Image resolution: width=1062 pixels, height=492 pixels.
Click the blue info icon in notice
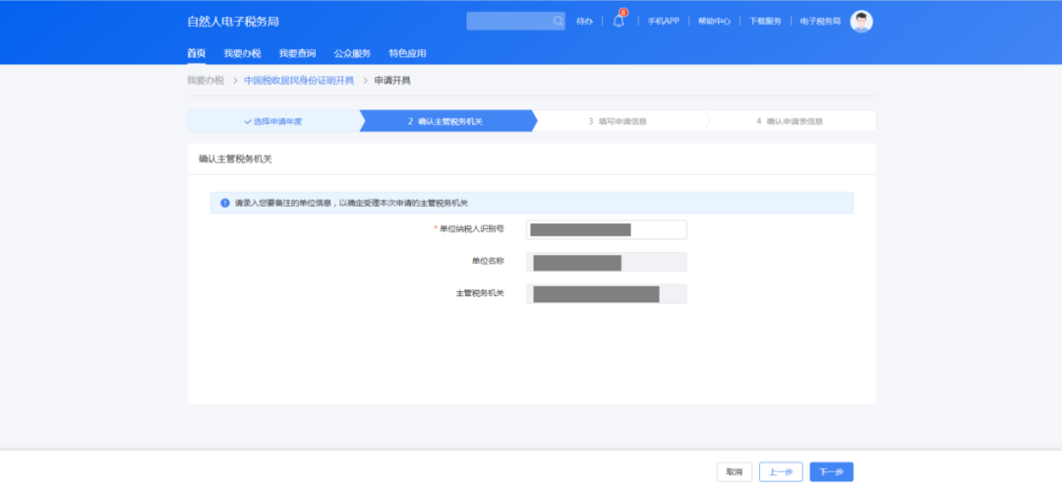click(x=224, y=203)
